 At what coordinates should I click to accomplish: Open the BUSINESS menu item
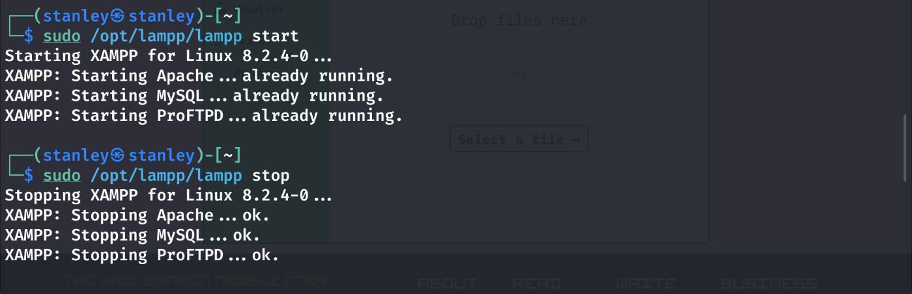769,284
